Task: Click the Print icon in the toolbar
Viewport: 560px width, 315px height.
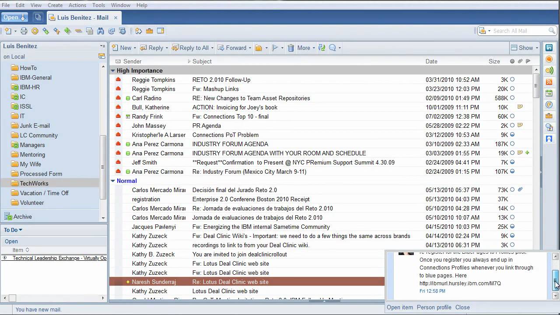Action: (x=24, y=31)
